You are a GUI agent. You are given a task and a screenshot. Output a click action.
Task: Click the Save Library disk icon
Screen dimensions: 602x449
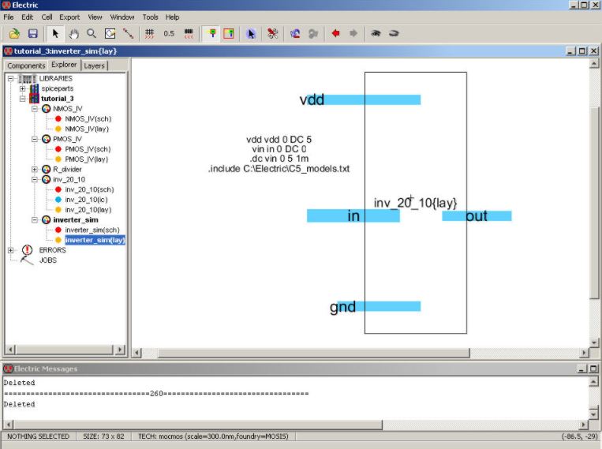tap(33, 33)
